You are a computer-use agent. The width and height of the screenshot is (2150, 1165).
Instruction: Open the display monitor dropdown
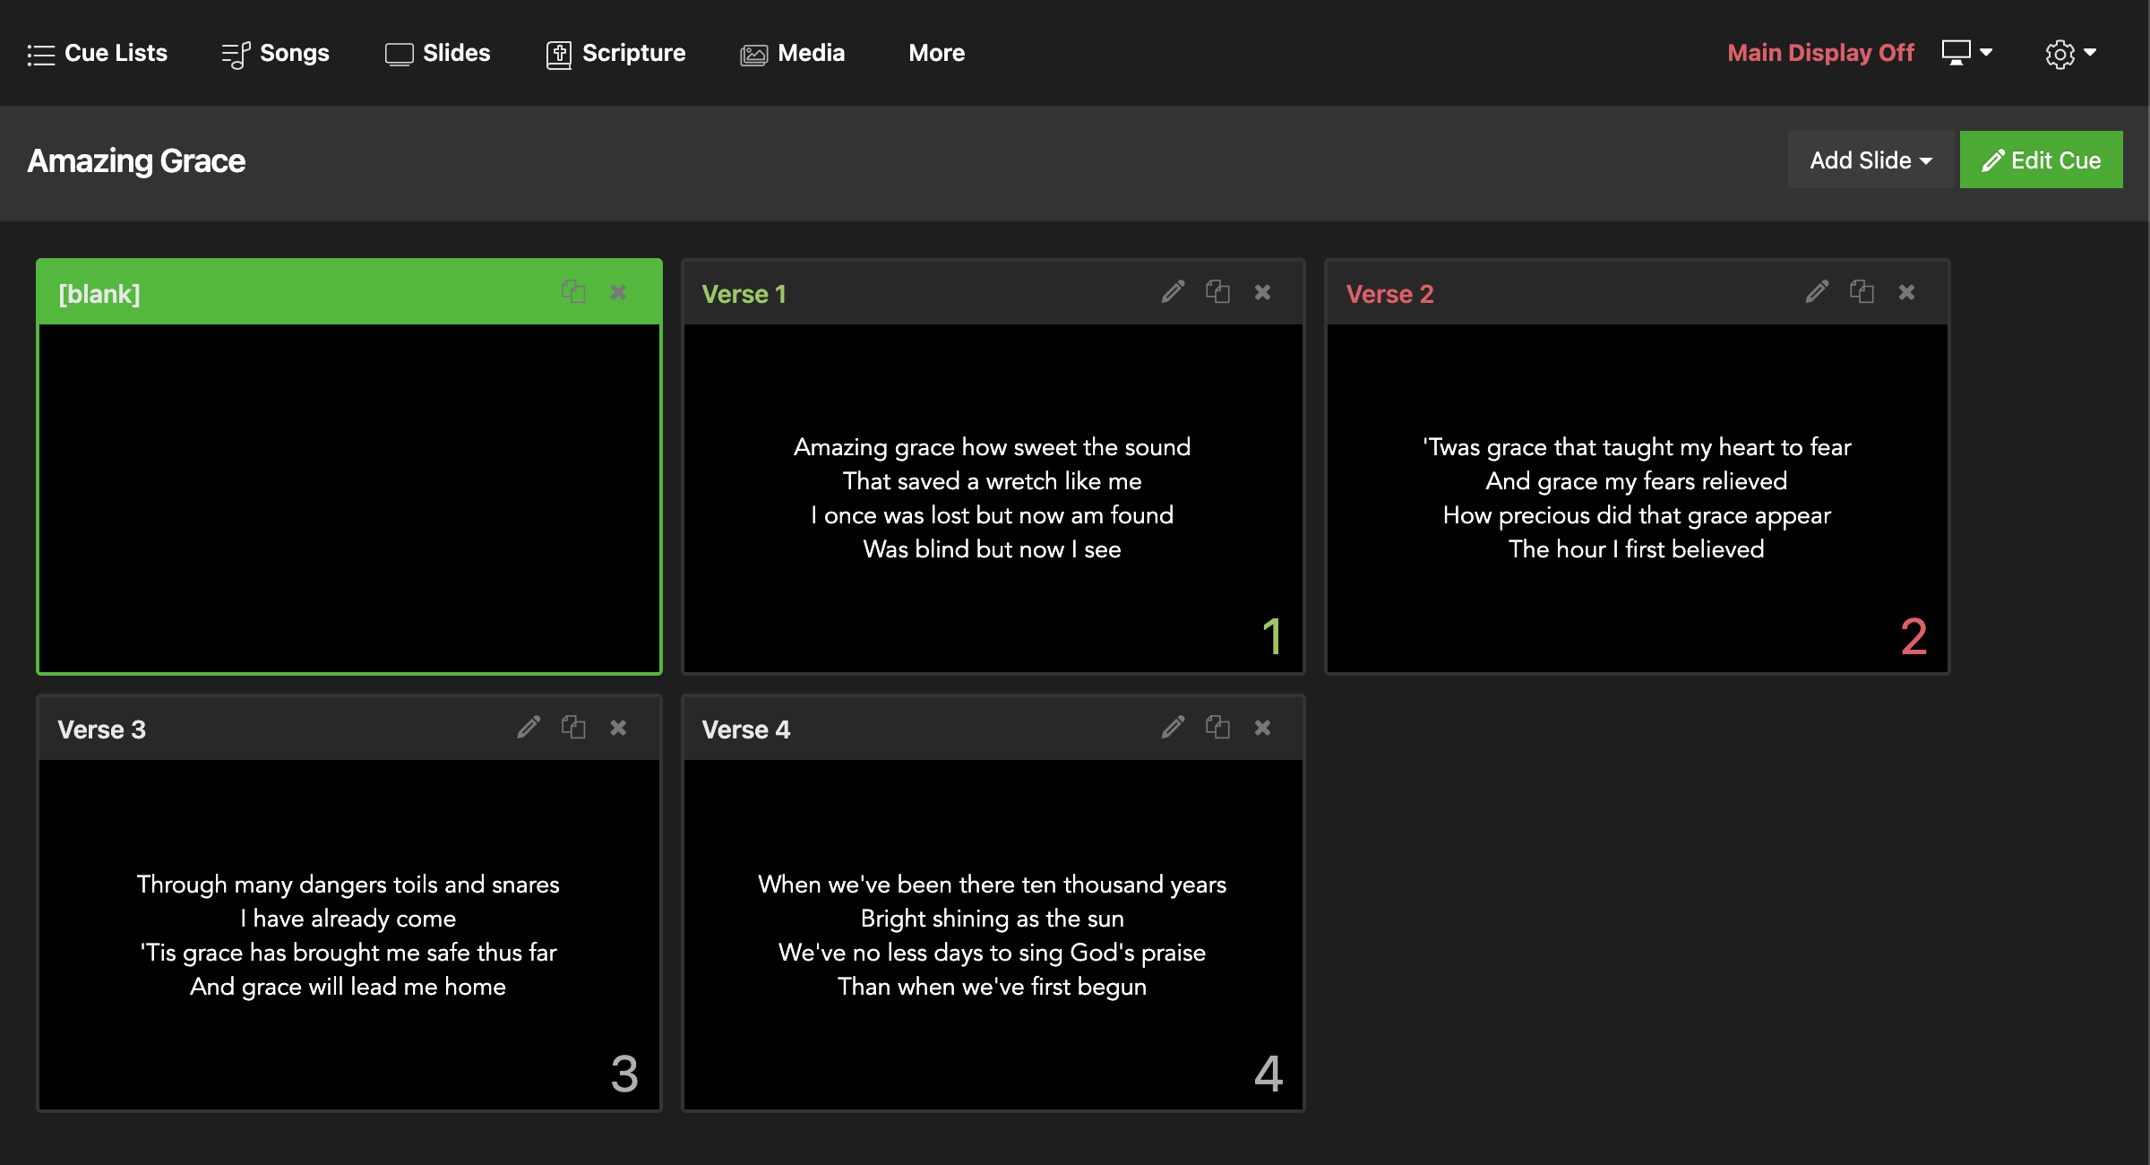tap(1966, 53)
